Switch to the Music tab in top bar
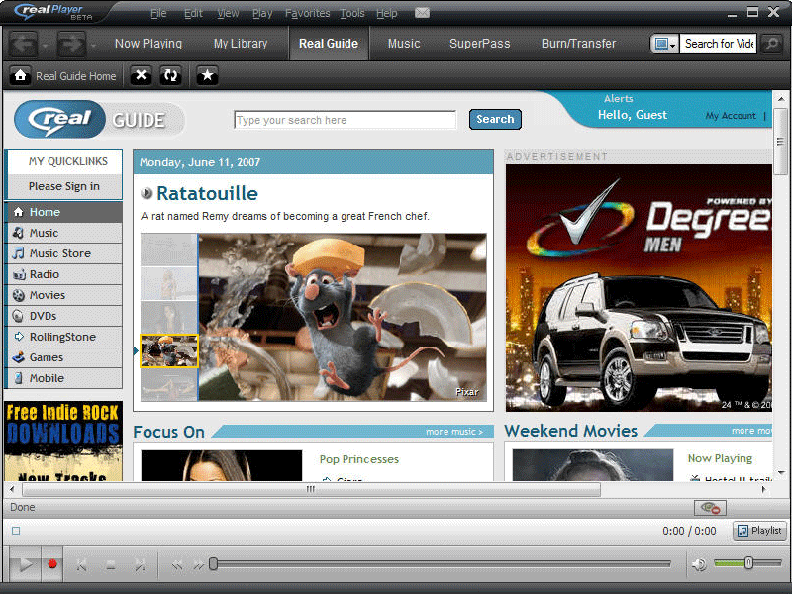The width and height of the screenshot is (792, 594). (404, 44)
